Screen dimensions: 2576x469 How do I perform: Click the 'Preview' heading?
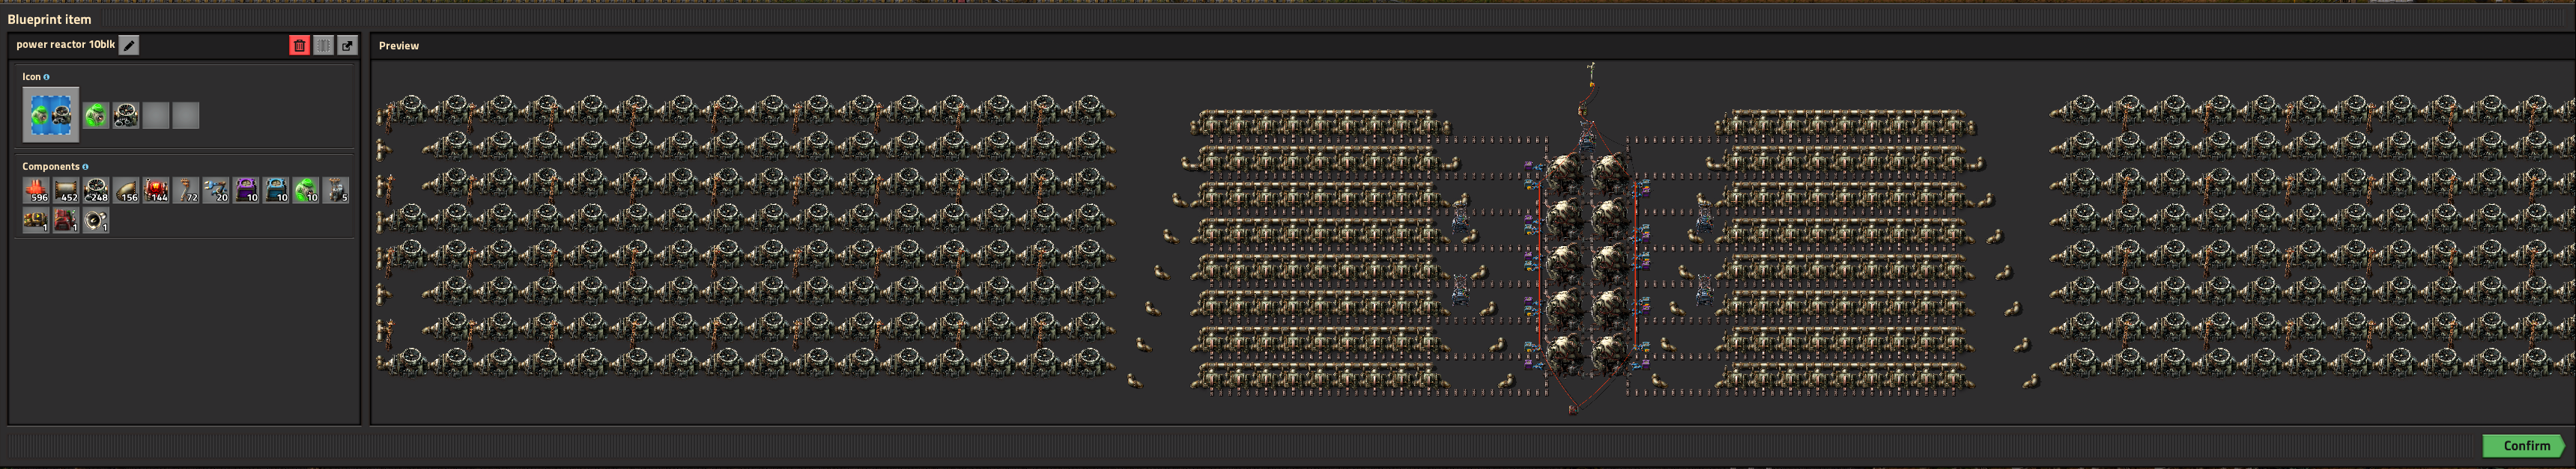[x=399, y=46]
